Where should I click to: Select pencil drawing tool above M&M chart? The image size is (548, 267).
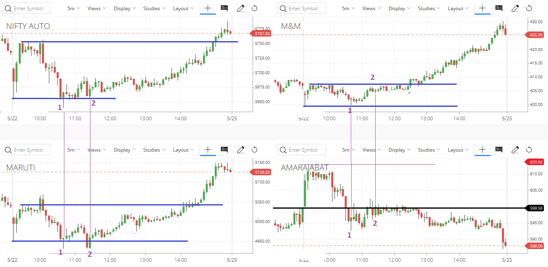pos(515,8)
